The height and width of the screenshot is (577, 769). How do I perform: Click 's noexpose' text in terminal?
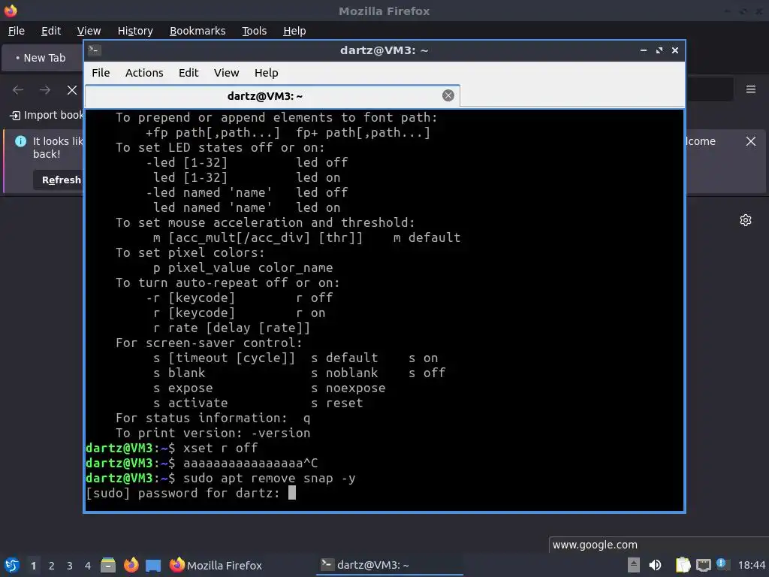click(x=348, y=388)
